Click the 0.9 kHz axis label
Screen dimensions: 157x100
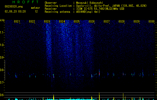2,57
